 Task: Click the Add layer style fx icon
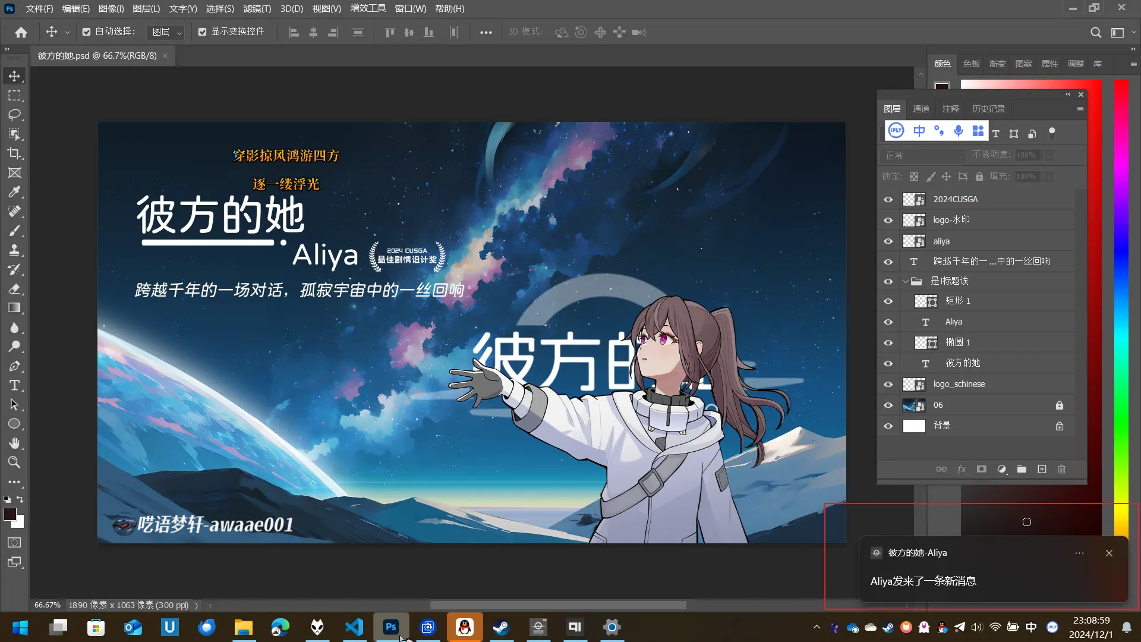pos(962,469)
